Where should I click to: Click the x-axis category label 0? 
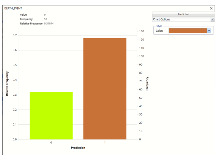click(x=51, y=143)
